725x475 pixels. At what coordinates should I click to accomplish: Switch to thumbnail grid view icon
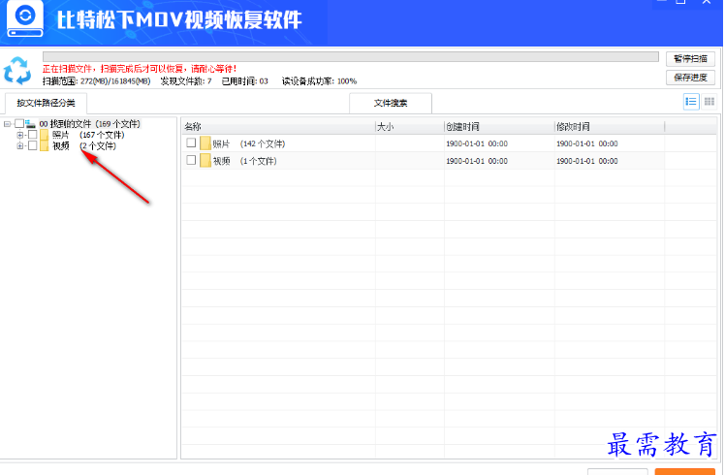coord(709,102)
